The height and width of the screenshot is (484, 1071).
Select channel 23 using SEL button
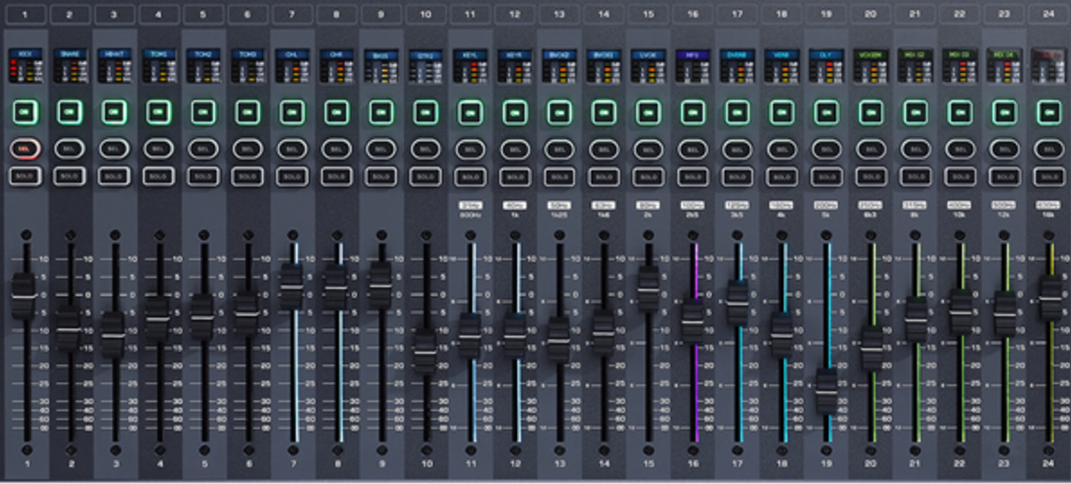pyautogui.click(x=1004, y=149)
